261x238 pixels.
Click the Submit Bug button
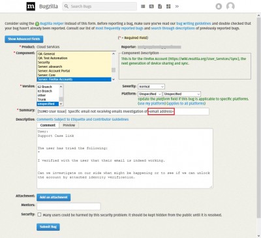pos(48,227)
